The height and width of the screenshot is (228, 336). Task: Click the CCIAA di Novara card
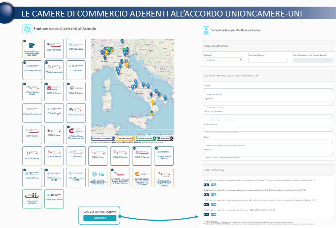click(32, 156)
